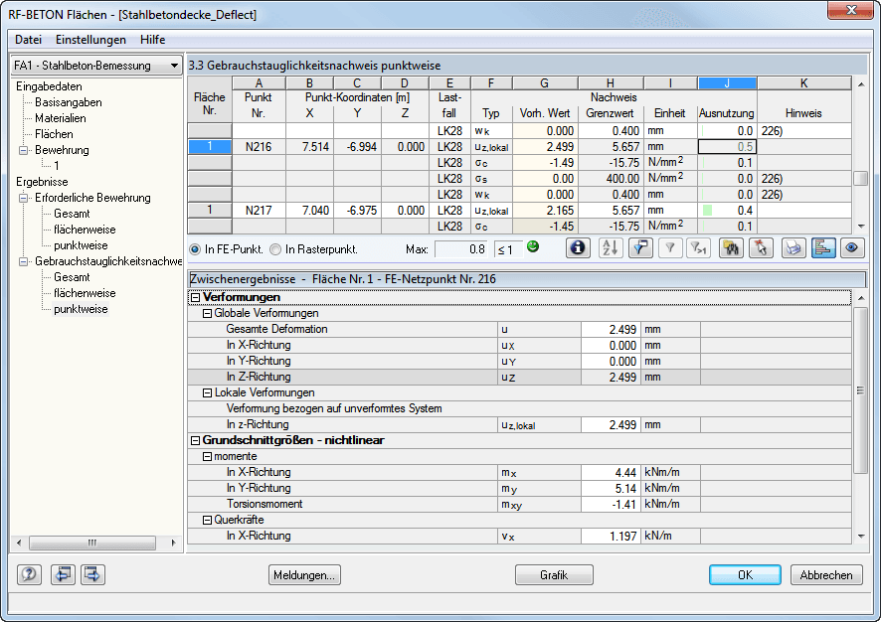This screenshot has width=881, height=622.
Task: Collapse the Erforderliche Bewehrung tree node
Action: [24, 198]
